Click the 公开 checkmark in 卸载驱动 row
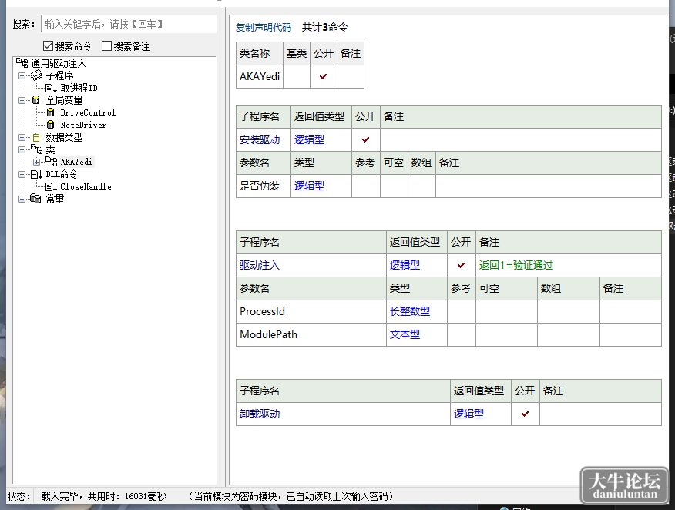 point(526,414)
